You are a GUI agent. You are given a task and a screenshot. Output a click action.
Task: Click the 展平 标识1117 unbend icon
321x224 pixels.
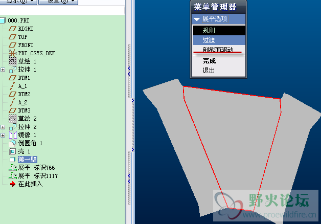point(13,176)
